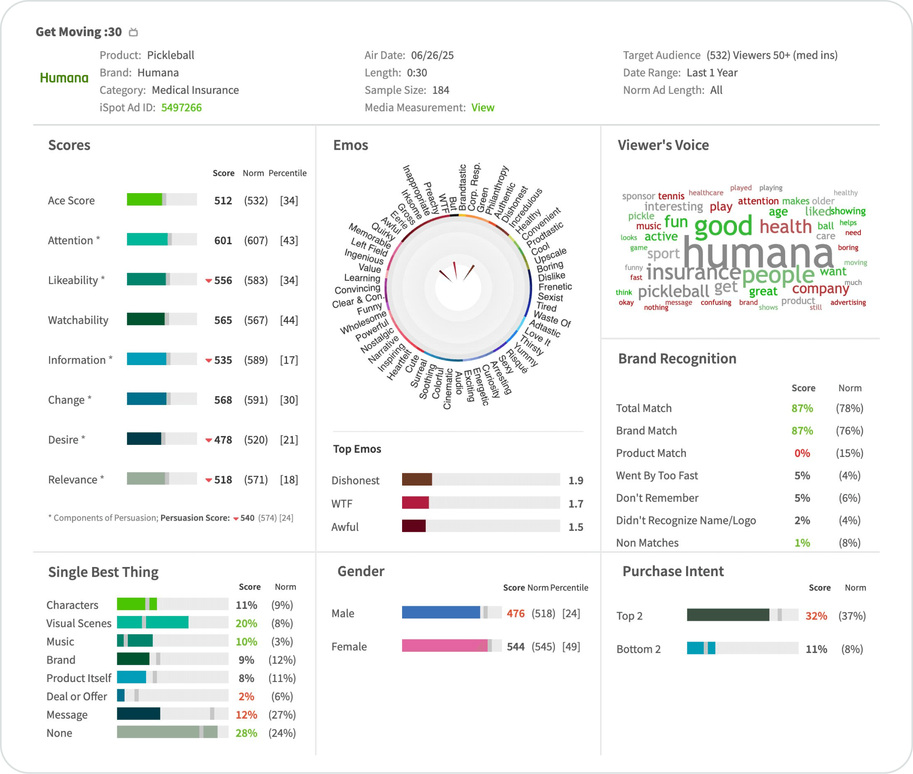Click the Date Range value Last 1 Year
Screen dimensions: 913x774
pos(712,73)
